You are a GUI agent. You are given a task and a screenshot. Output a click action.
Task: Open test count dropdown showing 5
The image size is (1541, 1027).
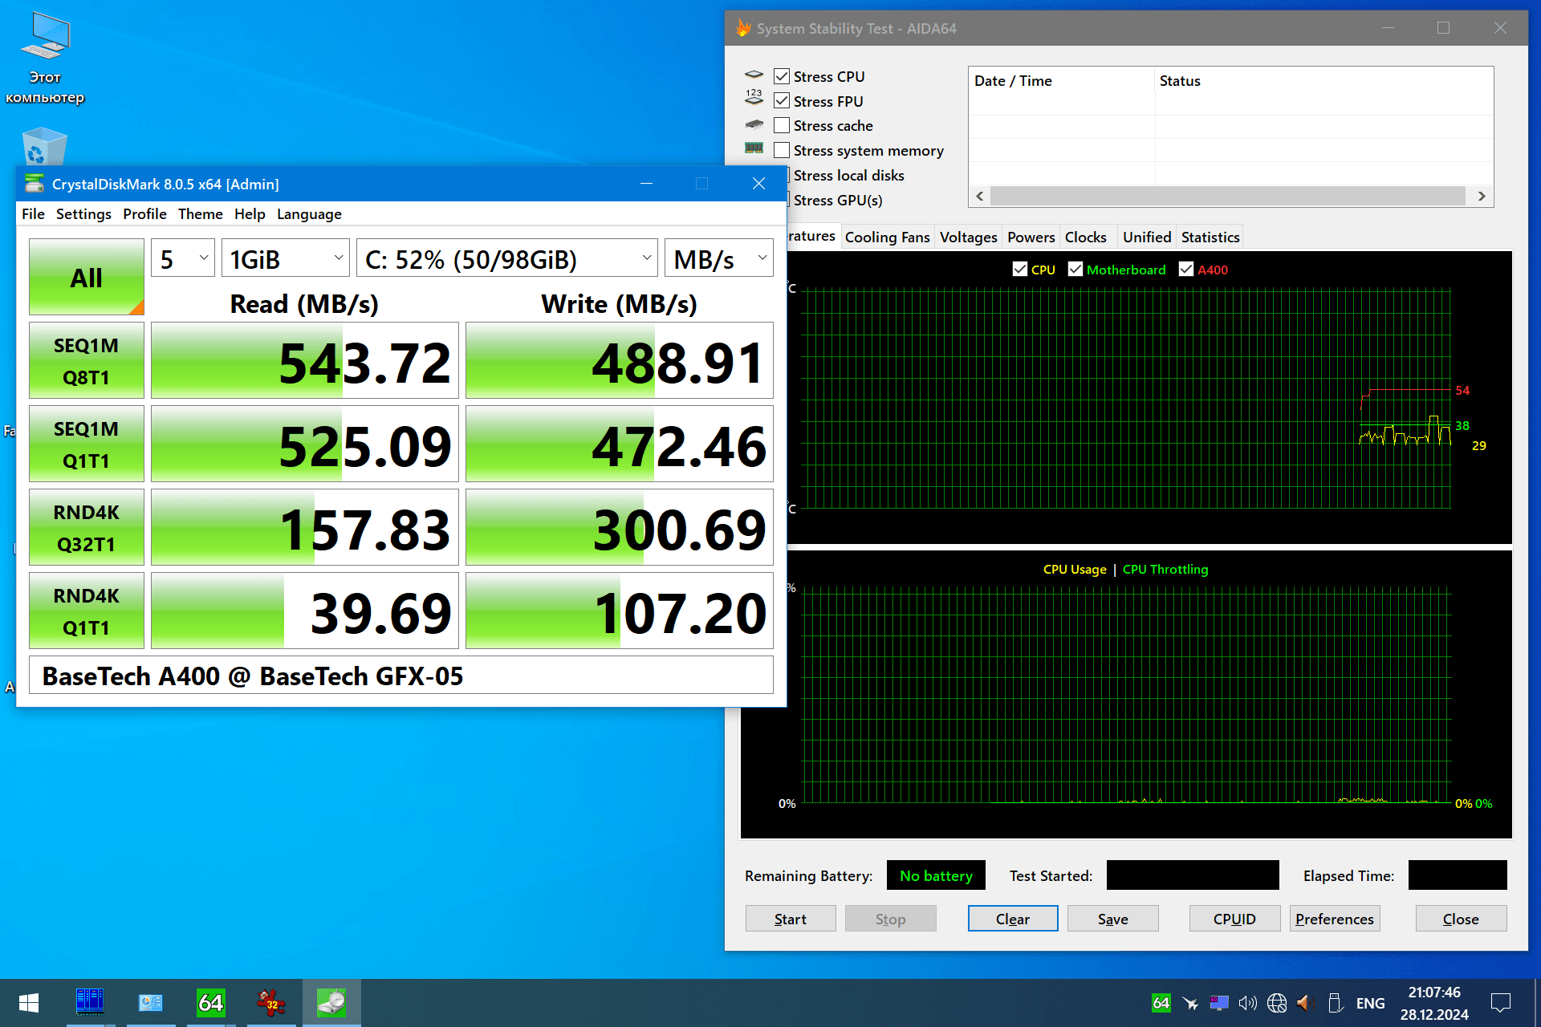(x=183, y=258)
